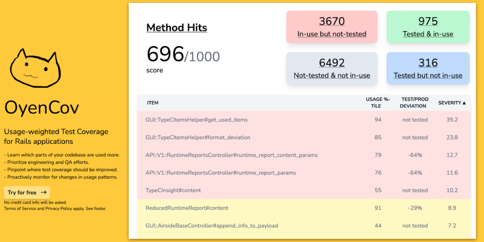Open the 3670 In-use but not-tested card
The width and height of the screenshot is (484, 242).
[x=332, y=27]
